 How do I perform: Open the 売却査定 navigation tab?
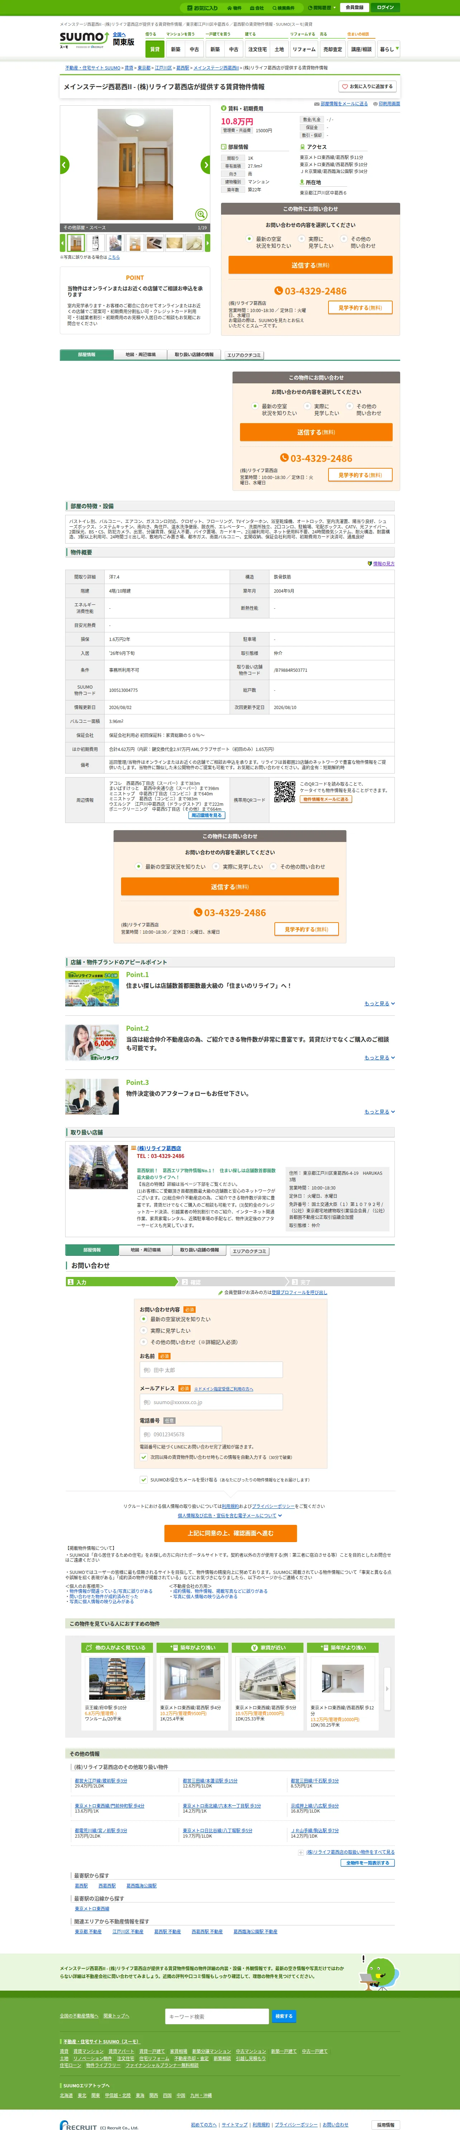point(332,49)
